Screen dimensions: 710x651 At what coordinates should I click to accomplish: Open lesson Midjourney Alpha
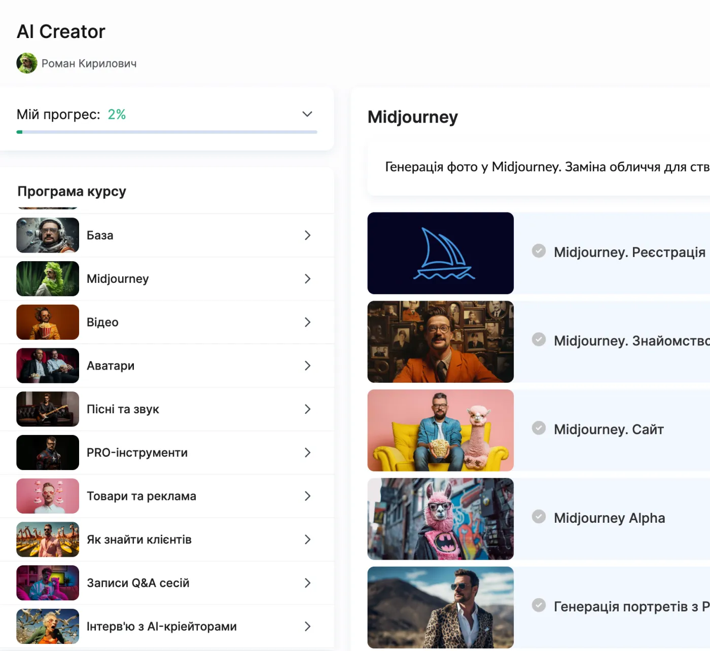coord(609,518)
